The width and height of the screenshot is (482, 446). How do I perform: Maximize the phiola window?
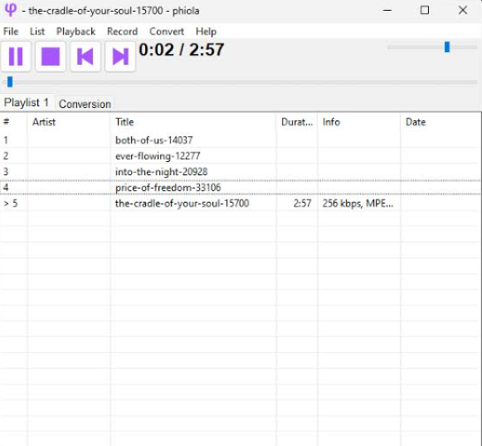tap(425, 10)
